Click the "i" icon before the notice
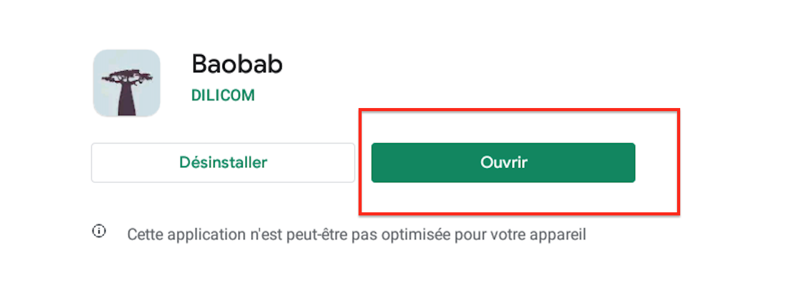The width and height of the screenshot is (802, 296). pos(99,232)
